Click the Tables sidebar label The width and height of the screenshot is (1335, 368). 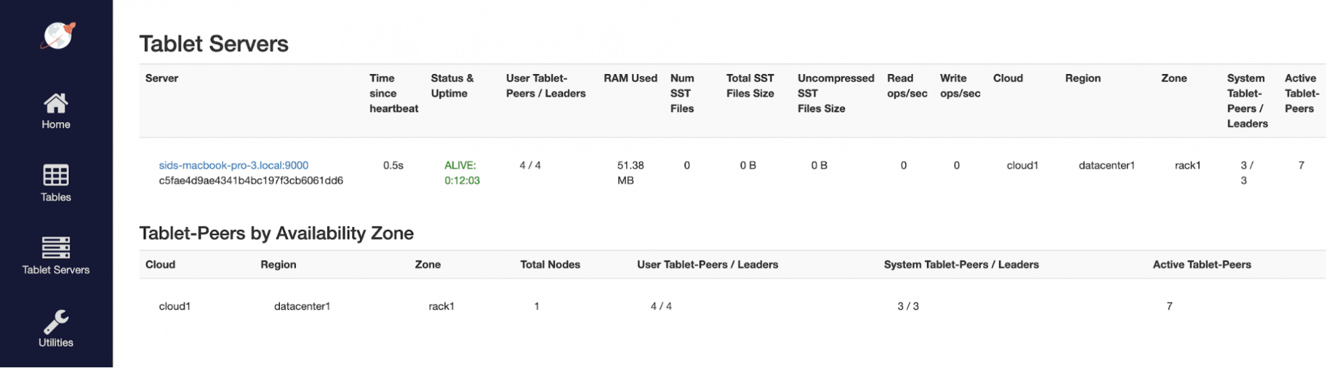(x=56, y=197)
